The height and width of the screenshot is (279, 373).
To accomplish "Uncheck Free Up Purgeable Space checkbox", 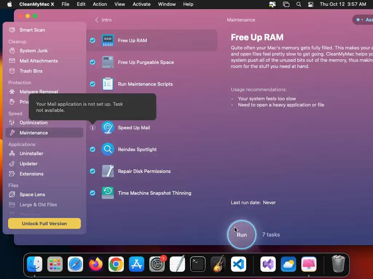I will pos(93,62).
